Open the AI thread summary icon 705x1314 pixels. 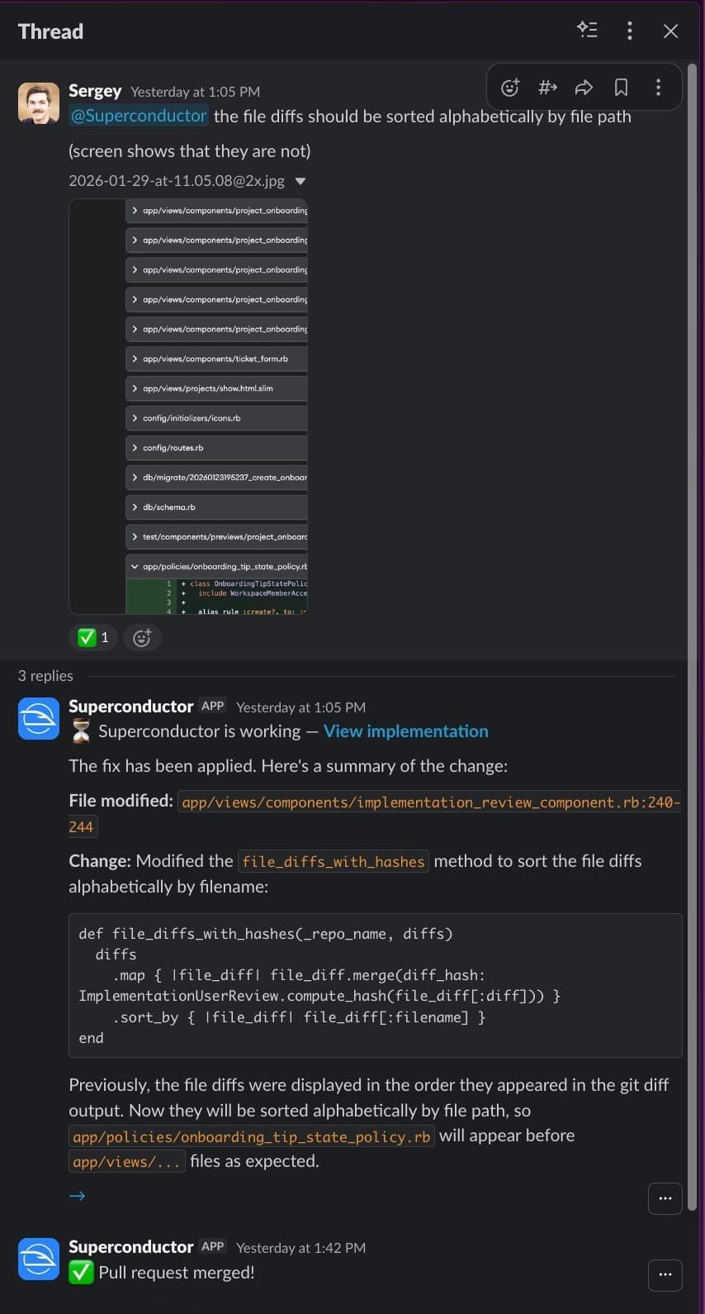click(587, 31)
